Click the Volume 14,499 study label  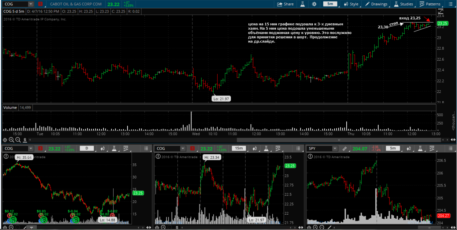point(16,108)
